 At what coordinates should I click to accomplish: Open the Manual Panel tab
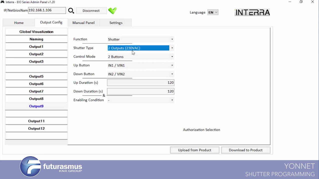[x=83, y=23]
